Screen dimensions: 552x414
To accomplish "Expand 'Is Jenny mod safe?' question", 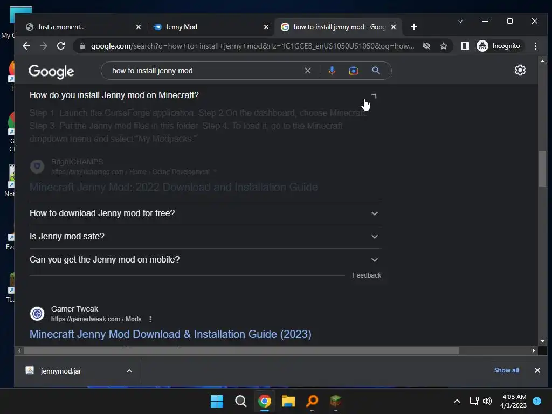I will pos(205,237).
